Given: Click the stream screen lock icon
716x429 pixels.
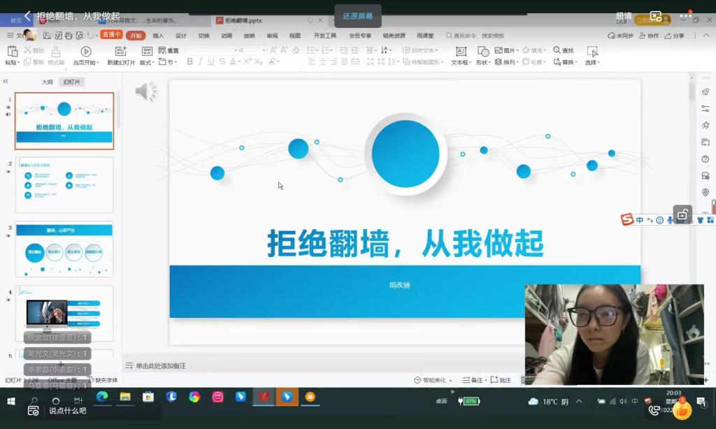Looking at the screenshot, I should coord(682,214).
